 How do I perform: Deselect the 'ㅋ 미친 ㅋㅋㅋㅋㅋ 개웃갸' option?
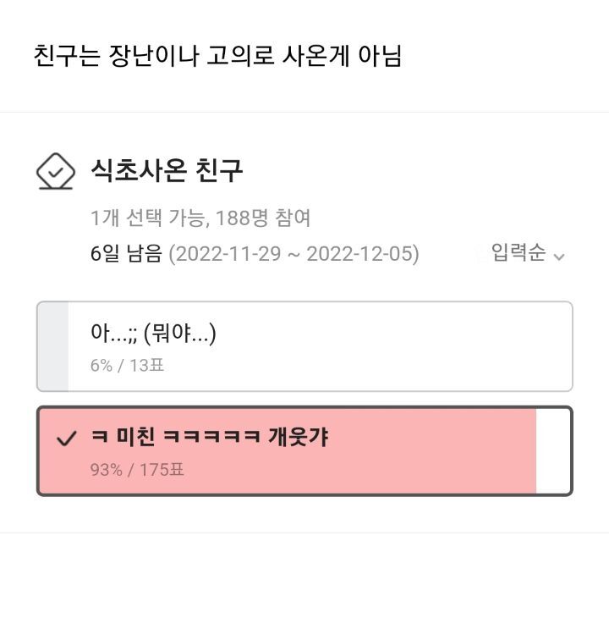pyautogui.click(x=210, y=438)
